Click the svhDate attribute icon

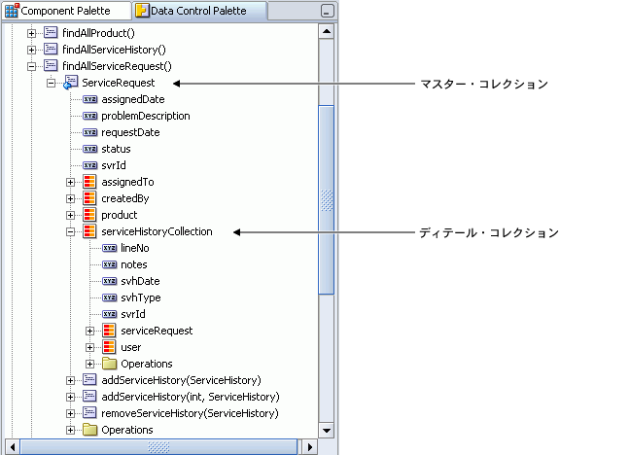point(109,281)
